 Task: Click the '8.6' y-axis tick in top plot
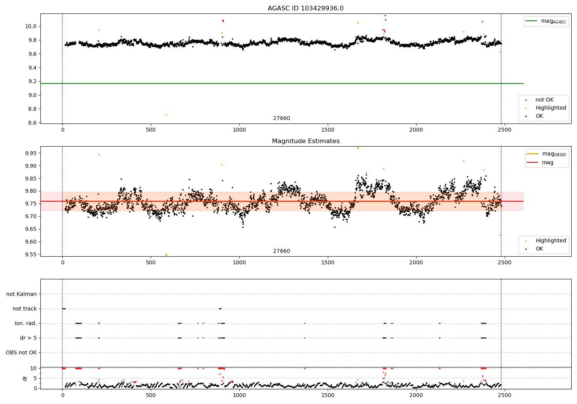33,123
